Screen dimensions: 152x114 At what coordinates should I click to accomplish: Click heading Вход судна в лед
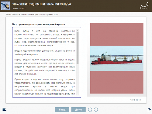tap(39, 24)
